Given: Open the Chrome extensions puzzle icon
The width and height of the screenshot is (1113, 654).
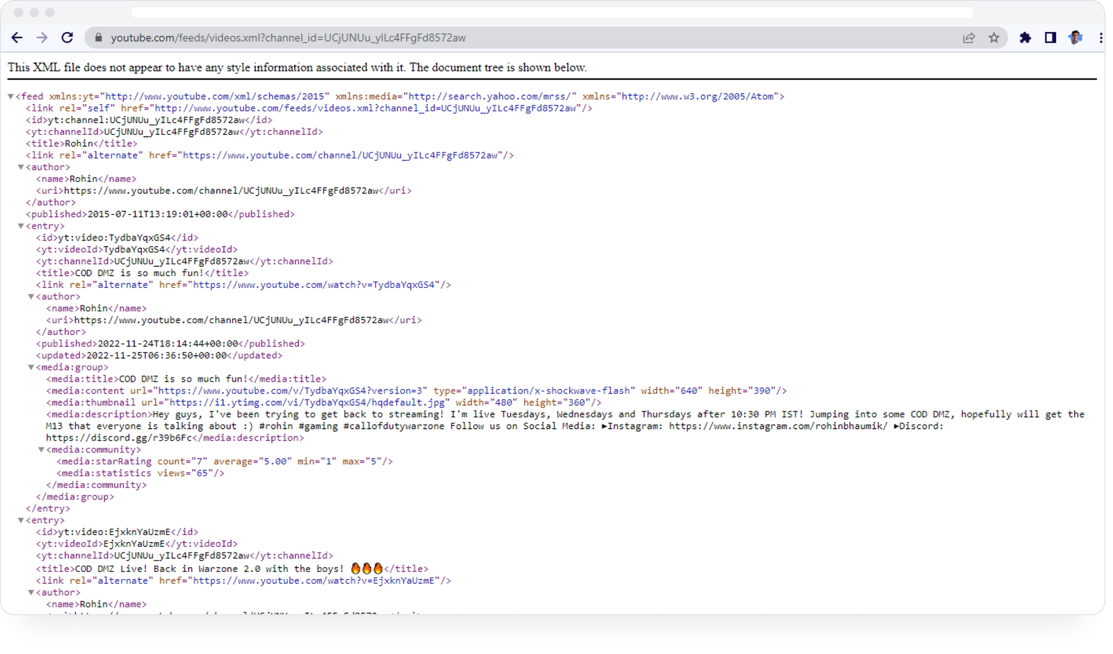Looking at the screenshot, I should (x=1025, y=38).
